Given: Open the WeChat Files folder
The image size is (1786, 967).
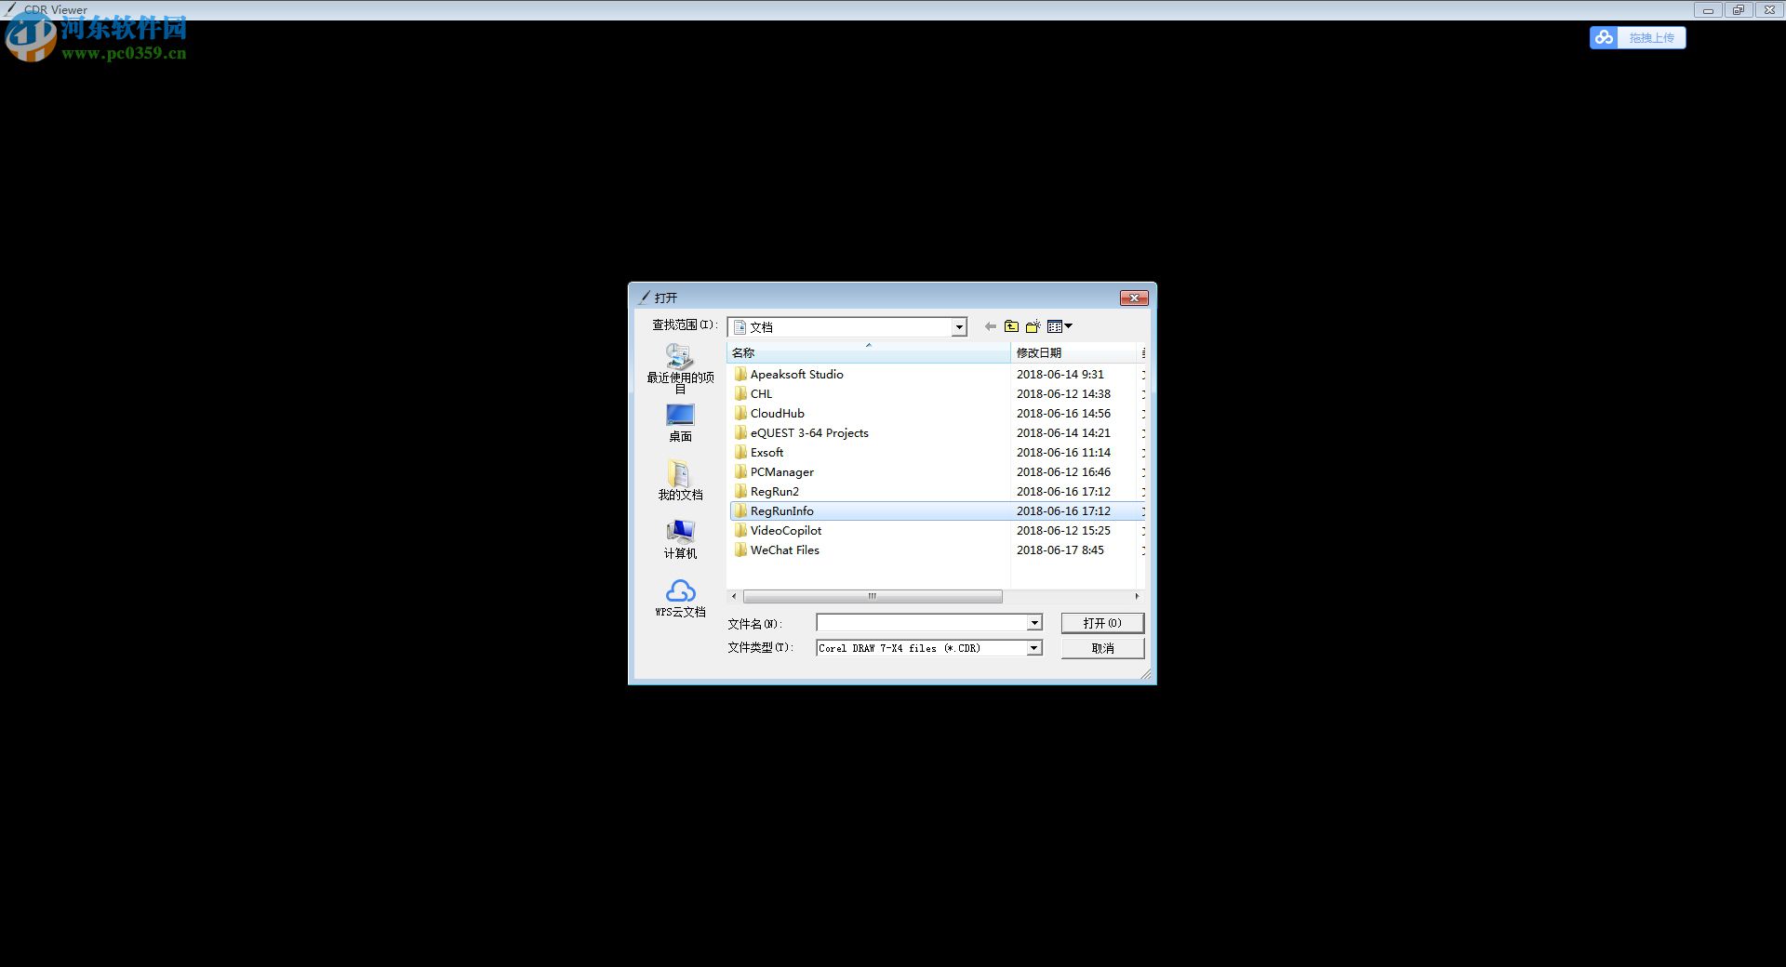Looking at the screenshot, I should 784,550.
